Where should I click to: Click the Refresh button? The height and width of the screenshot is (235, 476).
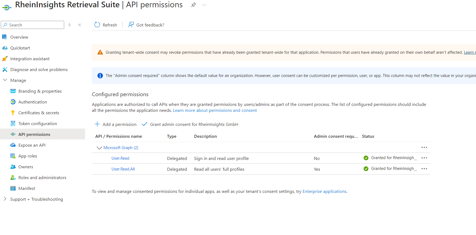tap(106, 25)
